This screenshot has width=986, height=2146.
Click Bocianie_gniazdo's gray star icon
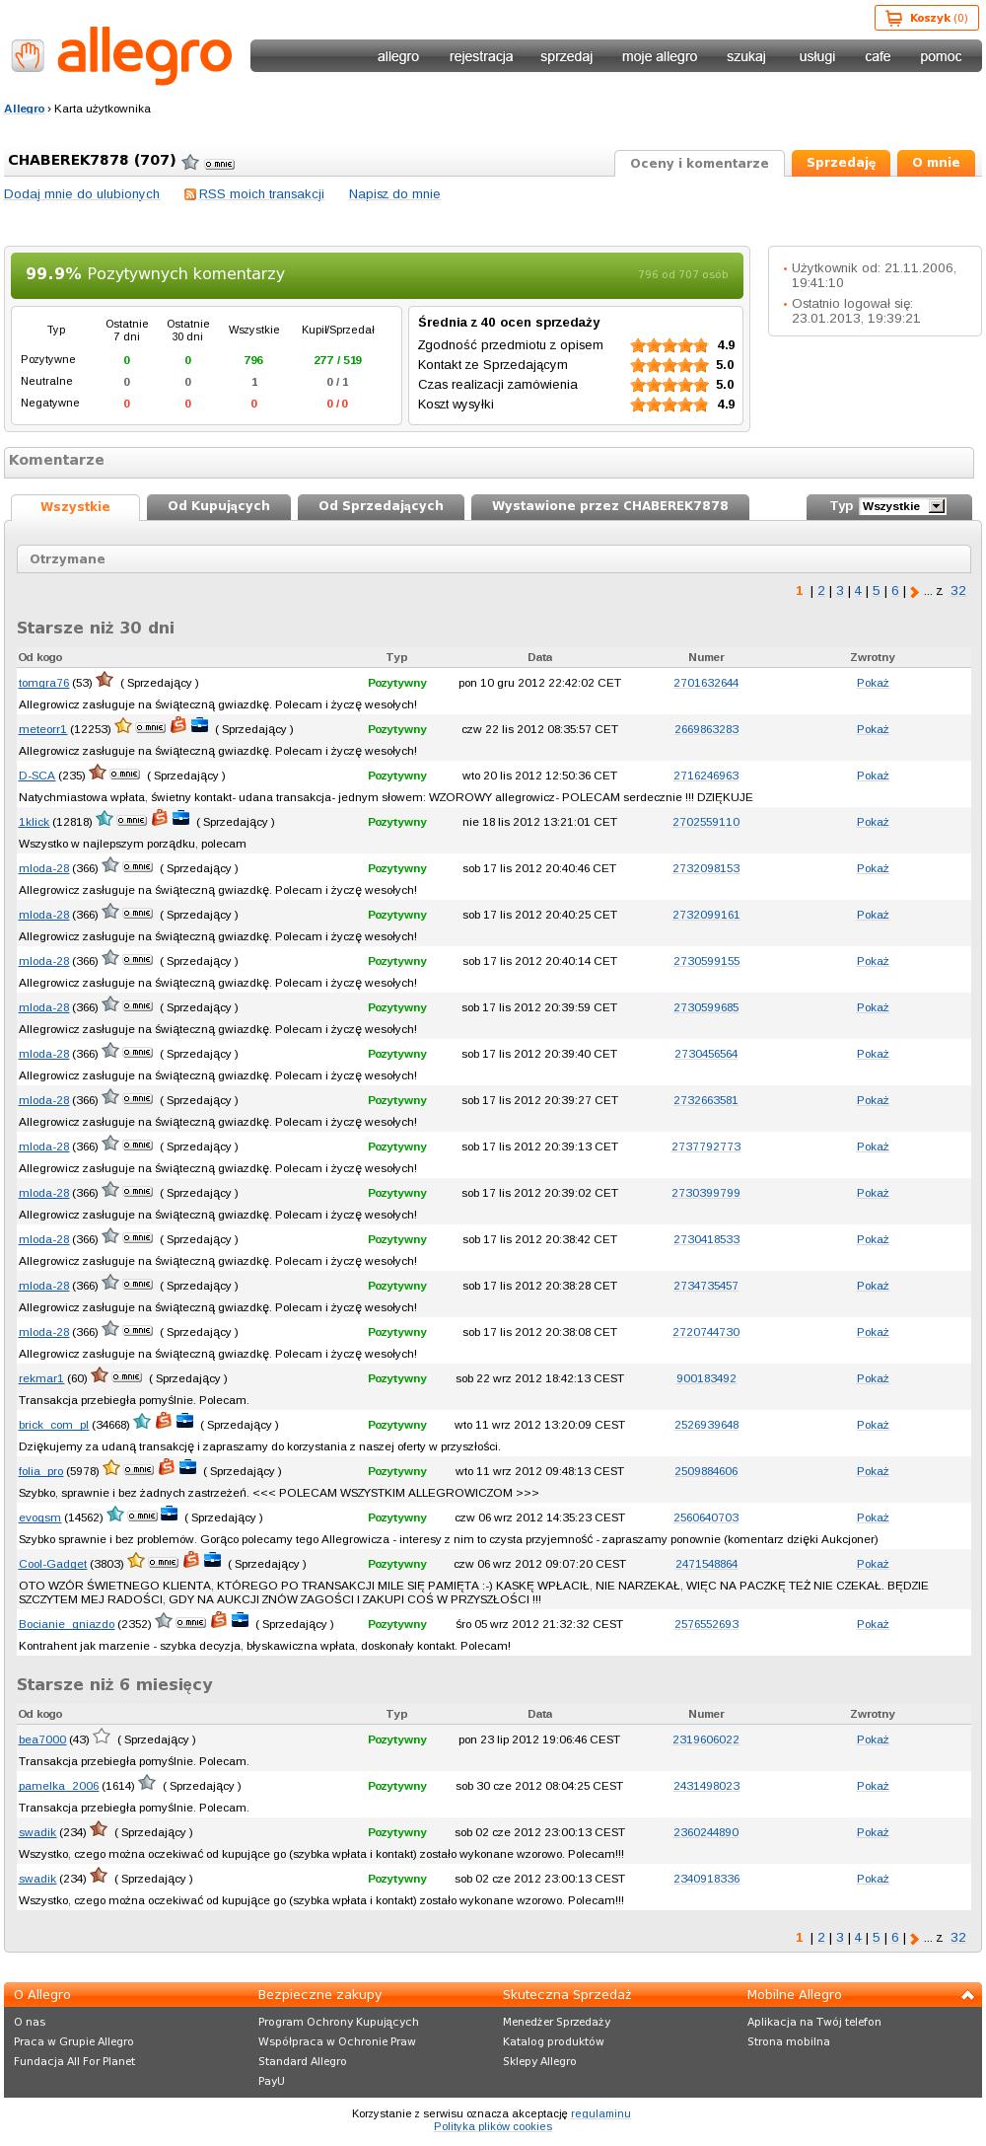tap(164, 1621)
